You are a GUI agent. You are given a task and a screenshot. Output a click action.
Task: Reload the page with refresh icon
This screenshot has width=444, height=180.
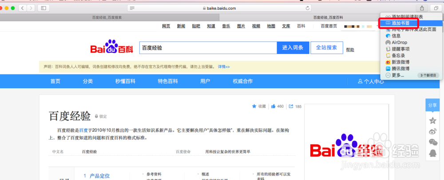pos(308,8)
